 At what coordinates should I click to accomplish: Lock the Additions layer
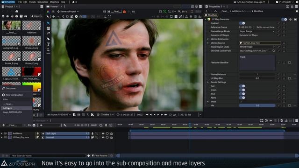pyautogui.click(x=112, y=133)
